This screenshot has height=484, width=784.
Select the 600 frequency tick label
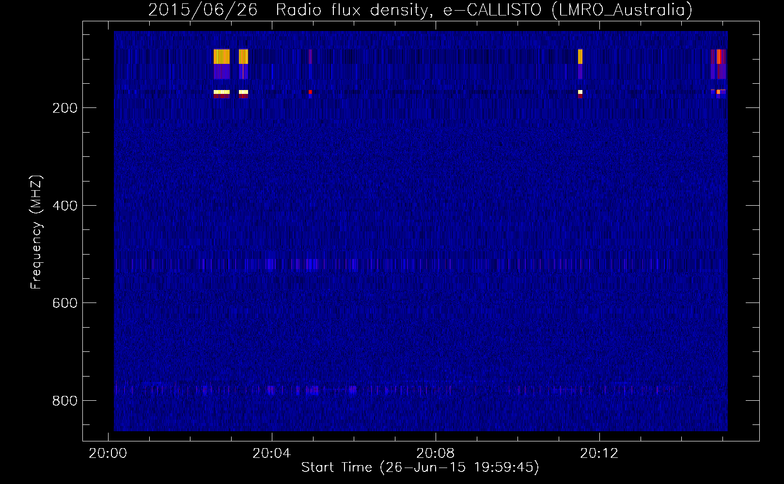(x=65, y=303)
